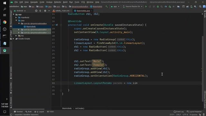The image size is (206, 116).
Task: Expand the taskbar overflow chevron
Action: point(7,99)
